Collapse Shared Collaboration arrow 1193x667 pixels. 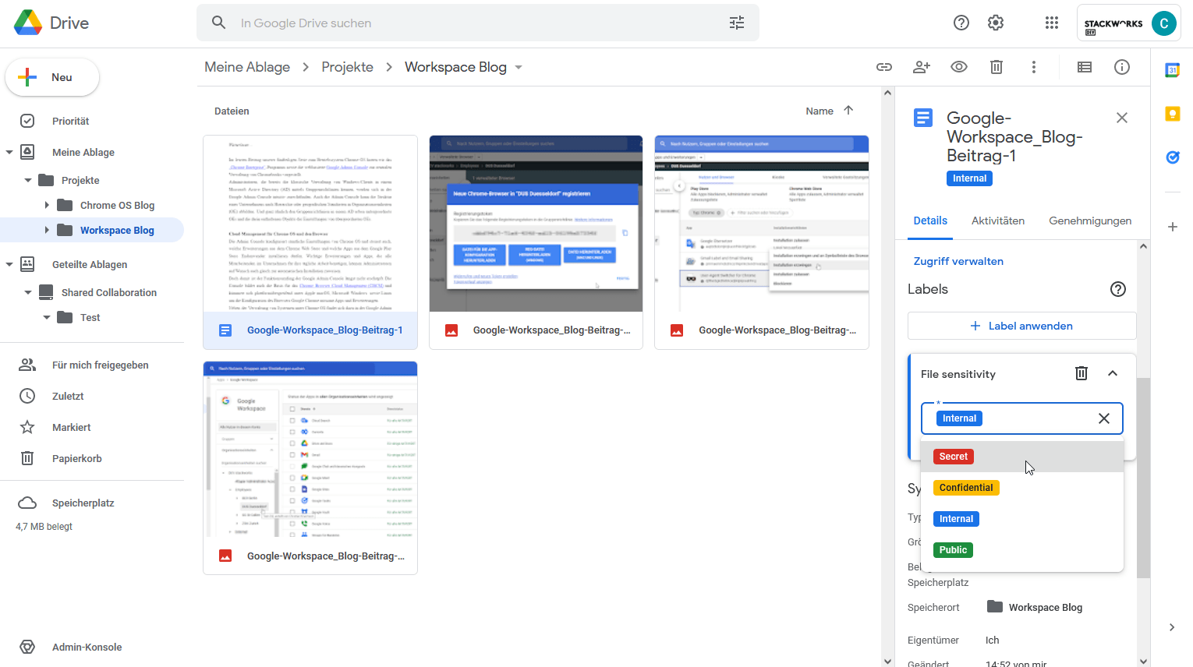28,292
